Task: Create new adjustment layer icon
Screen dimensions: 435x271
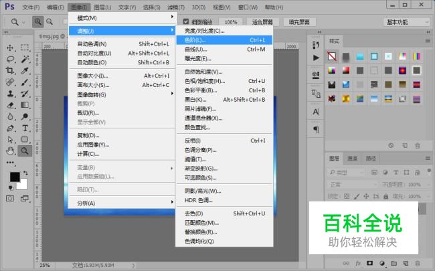Action: click(381, 263)
